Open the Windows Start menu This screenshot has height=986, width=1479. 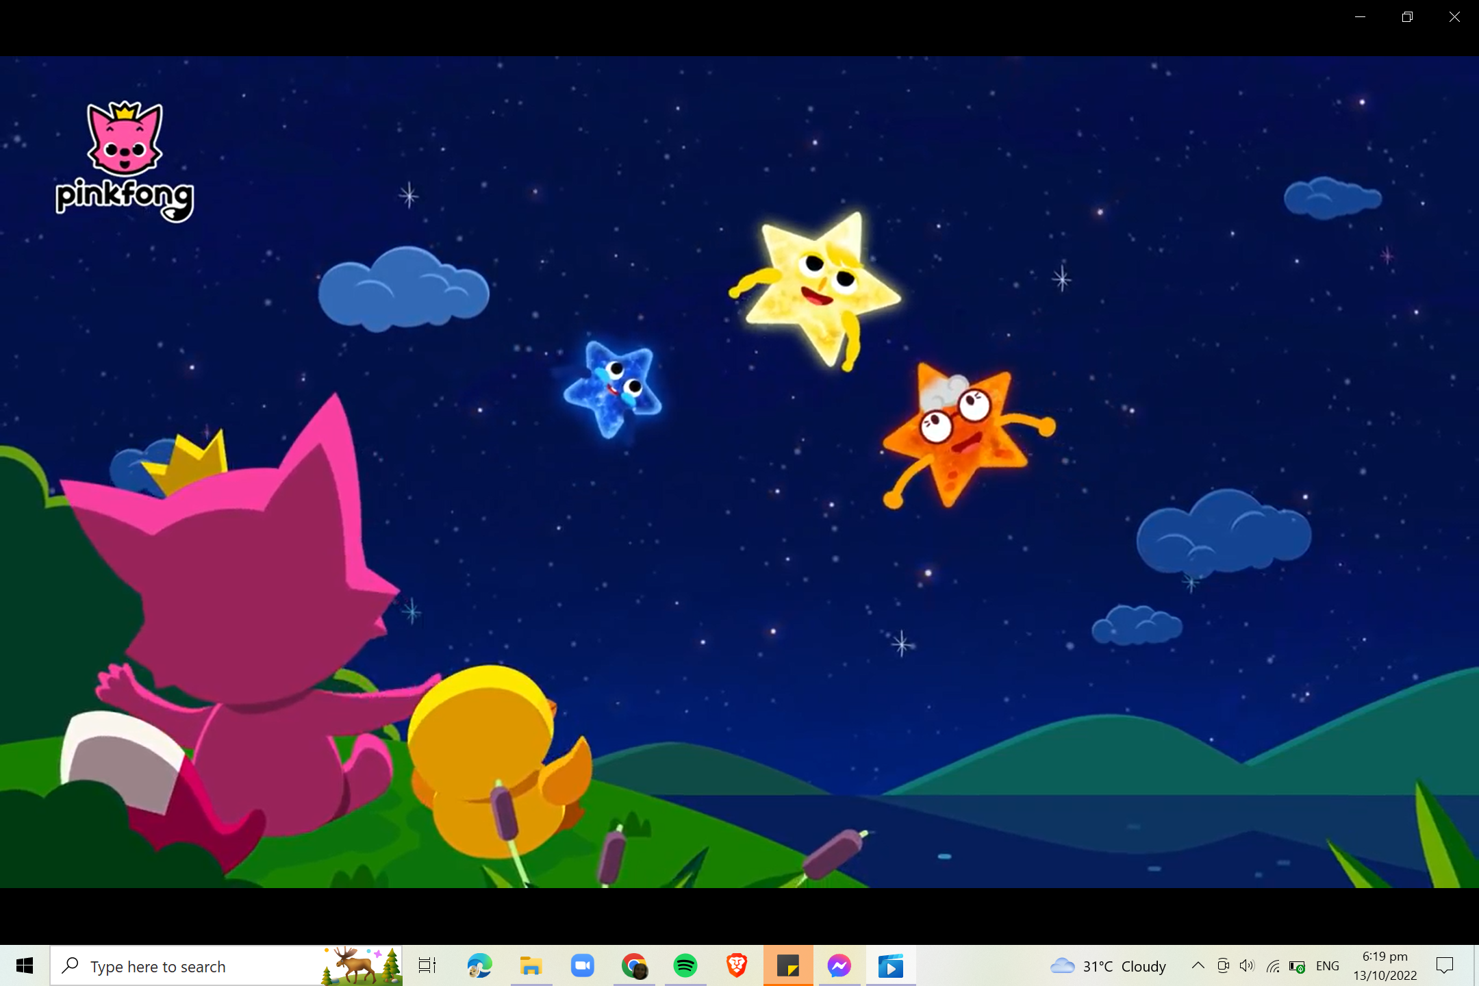pos(25,965)
